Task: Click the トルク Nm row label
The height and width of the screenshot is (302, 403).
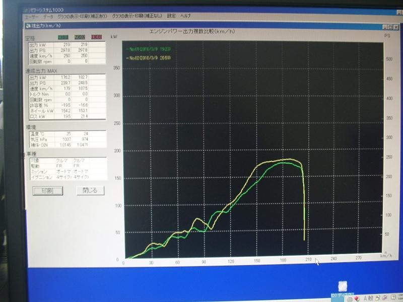Action: [39, 94]
